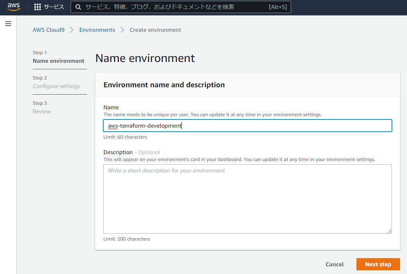Click the Description textarea resize handle

tap(389, 231)
